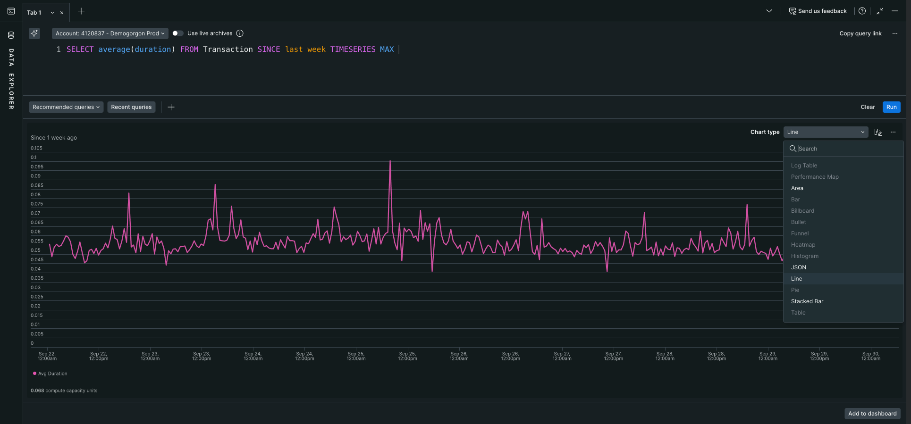Image resolution: width=911 pixels, height=424 pixels.
Task: Choose Stacked Bar chart type
Action: click(x=807, y=301)
